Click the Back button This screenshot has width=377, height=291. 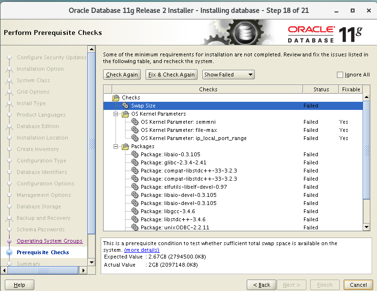262,285
